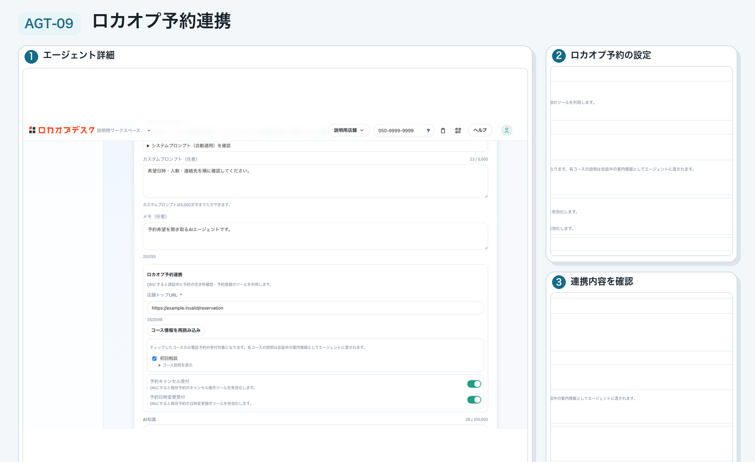Open the ヘルプ button
755x462 pixels.
pos(480,131)
